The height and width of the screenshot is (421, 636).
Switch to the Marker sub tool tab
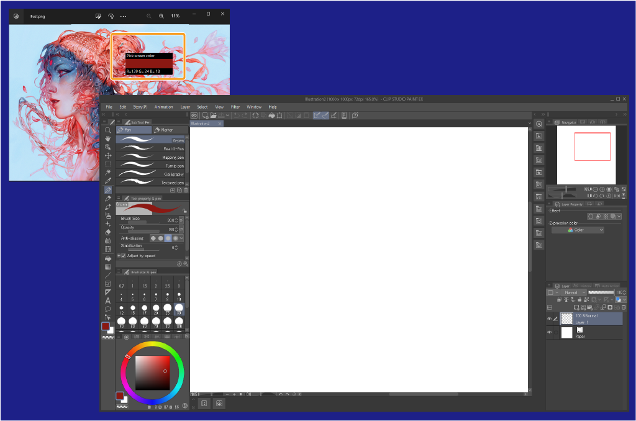pos(164,130)
